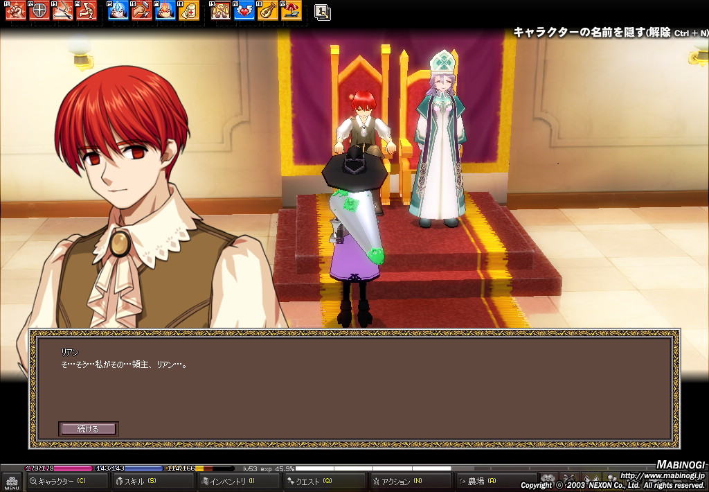Open the MENU button at bottom left
Screen dimensions: 709x492
tap(12, 482)
